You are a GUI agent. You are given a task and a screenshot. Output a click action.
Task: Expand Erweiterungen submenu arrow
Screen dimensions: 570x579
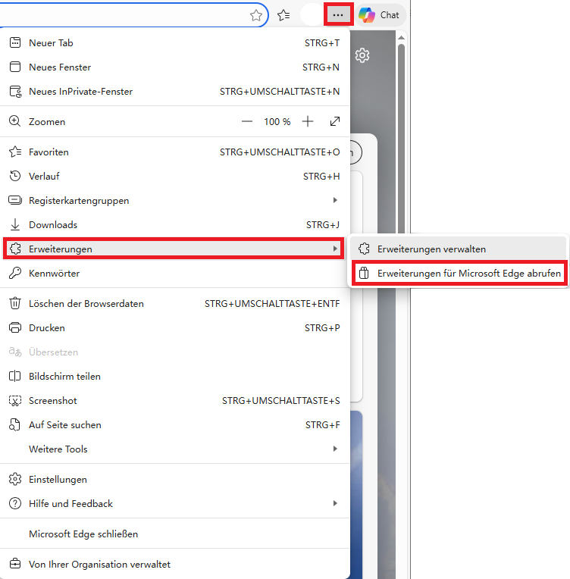[335, 249]
